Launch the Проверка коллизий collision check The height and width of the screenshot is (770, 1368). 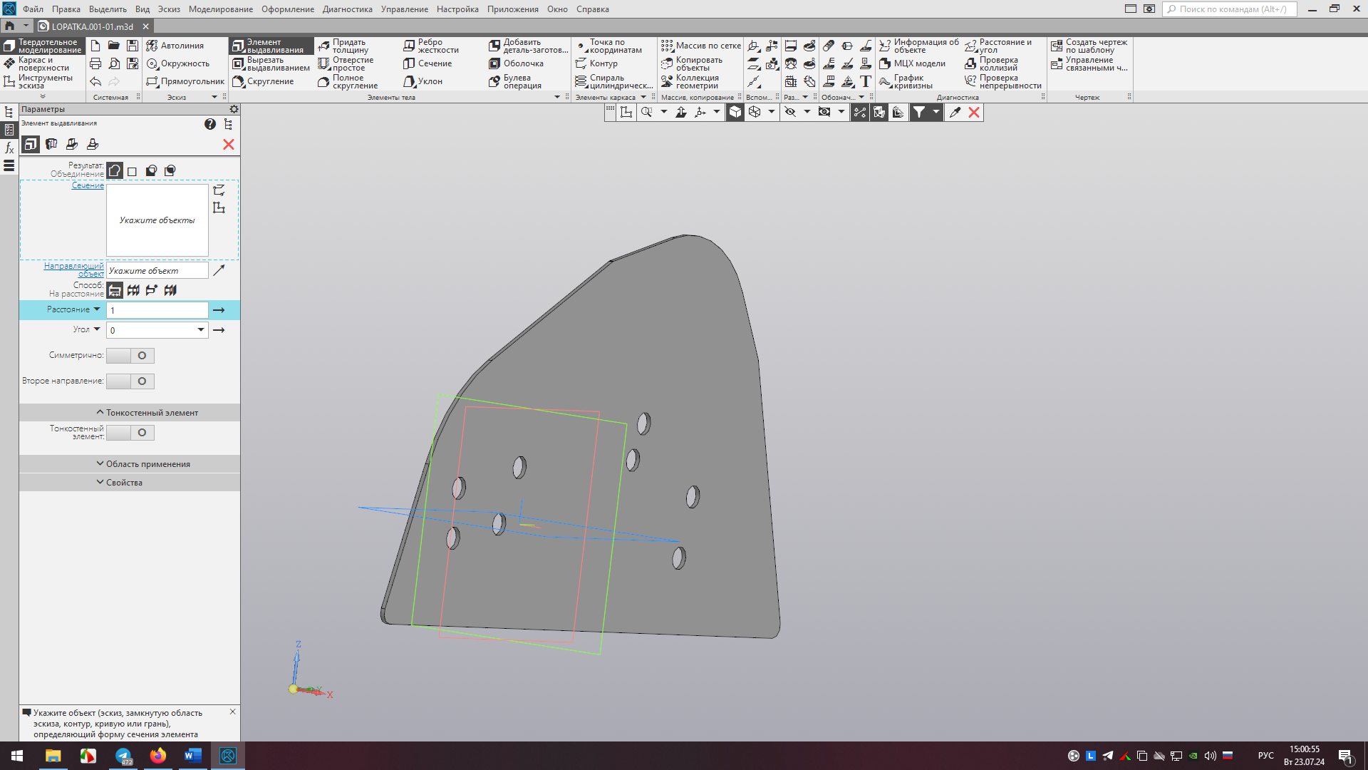[991, 63]
